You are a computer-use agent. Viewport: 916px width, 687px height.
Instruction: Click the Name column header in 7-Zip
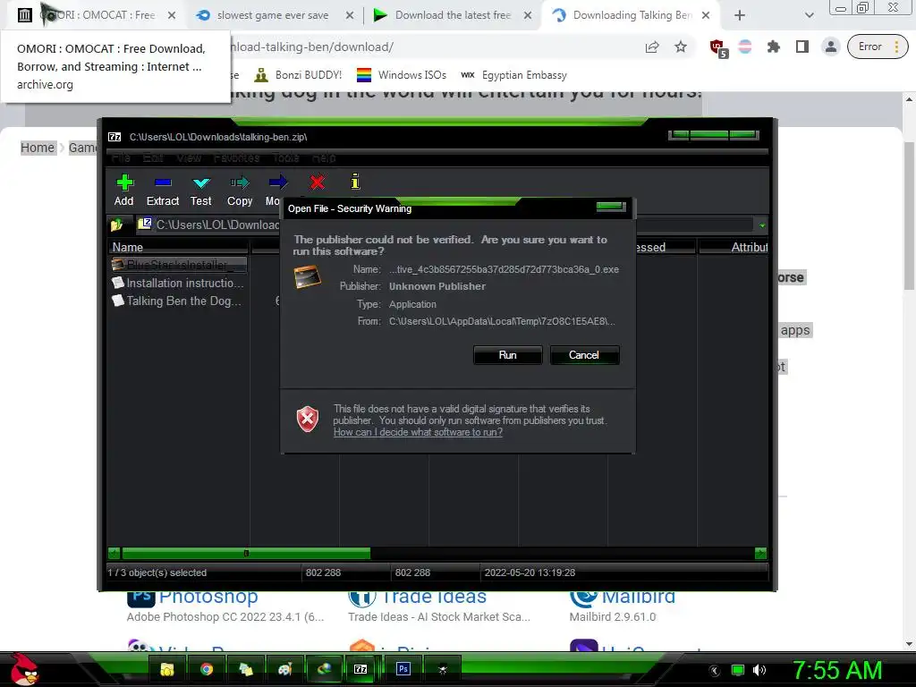point(178,247)
